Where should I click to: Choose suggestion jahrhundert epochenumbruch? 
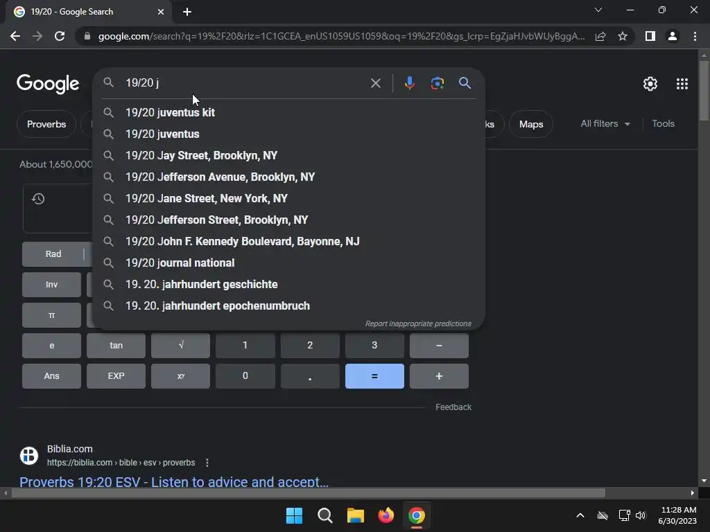click(x=288, y=305)
